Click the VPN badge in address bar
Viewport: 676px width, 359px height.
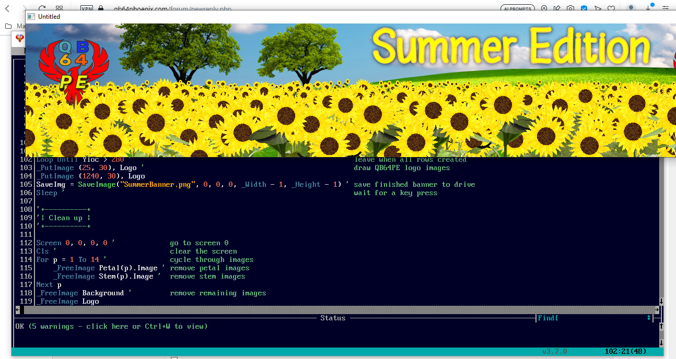pyautogui.click(x=87, y=9)
